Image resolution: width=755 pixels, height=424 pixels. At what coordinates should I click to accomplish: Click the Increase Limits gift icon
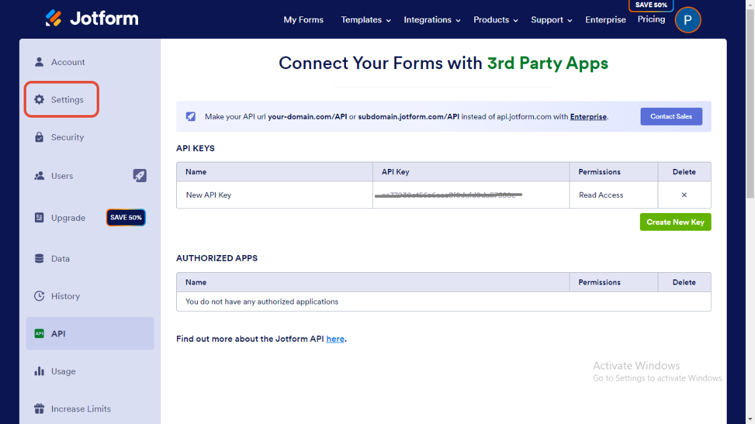tap(39, 409)
